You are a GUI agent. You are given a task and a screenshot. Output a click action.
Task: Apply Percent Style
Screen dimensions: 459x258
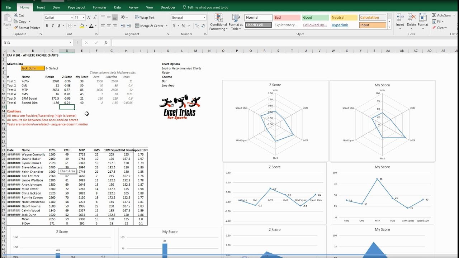[x=183, y=26]
